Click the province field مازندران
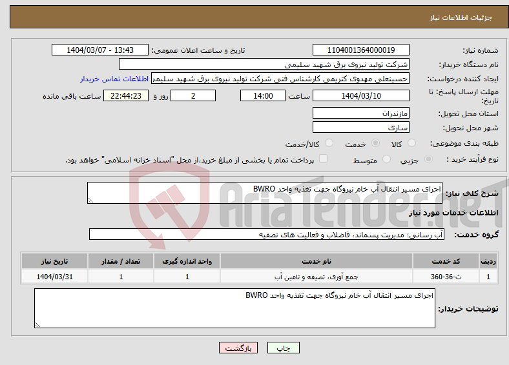Viewport: 509px width, 365px height. click(x=361, y=113)
